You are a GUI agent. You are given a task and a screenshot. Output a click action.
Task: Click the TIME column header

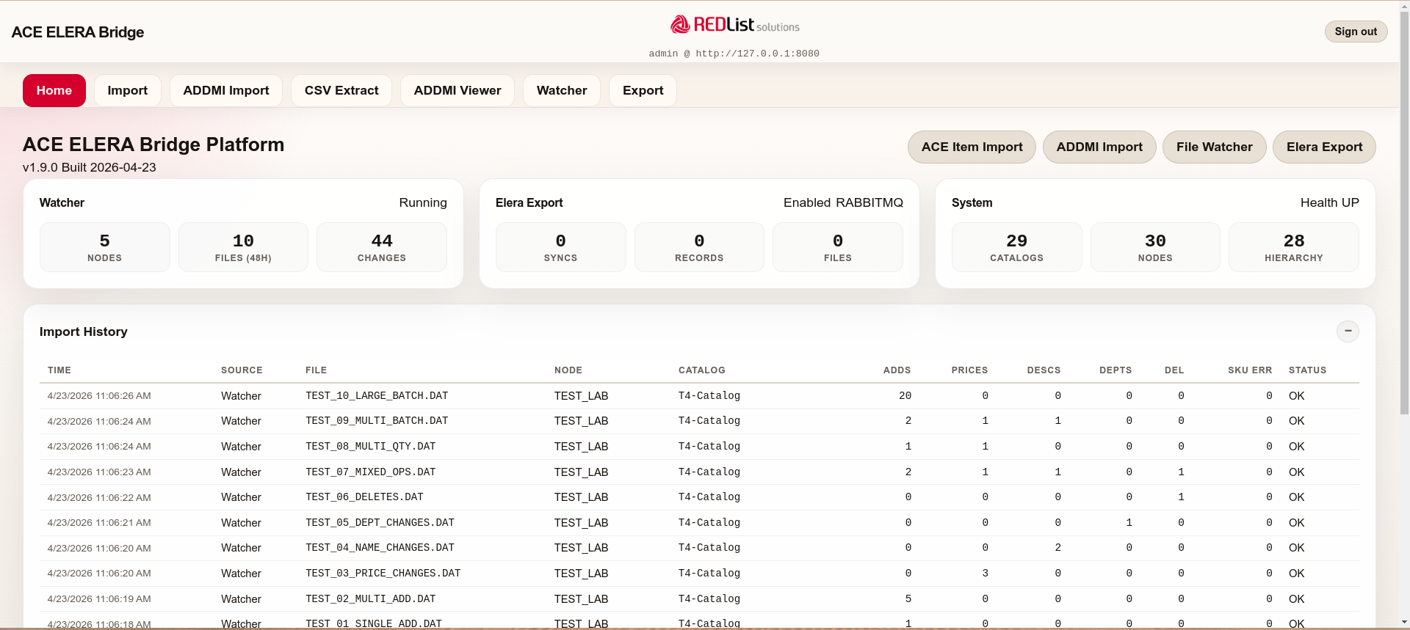click(x=59, y=370)
